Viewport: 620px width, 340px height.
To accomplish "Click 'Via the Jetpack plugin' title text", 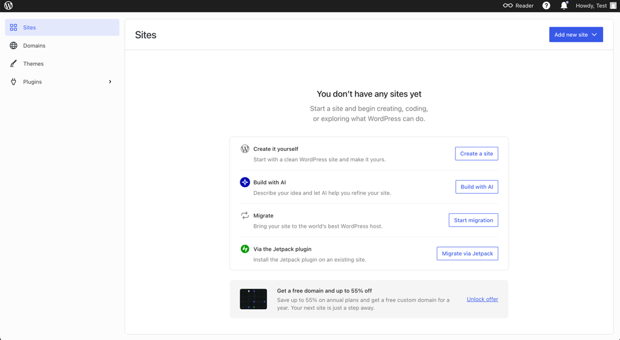I will tap(282, 249).
